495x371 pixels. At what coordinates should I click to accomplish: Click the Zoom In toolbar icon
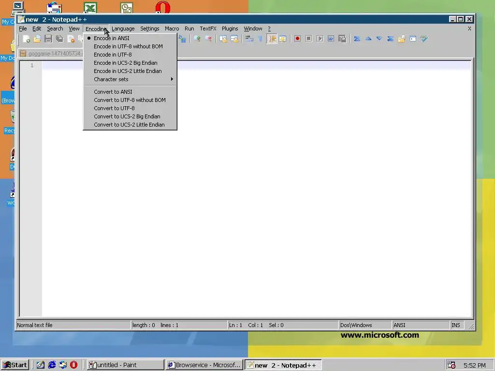click(x=197, y=39)
